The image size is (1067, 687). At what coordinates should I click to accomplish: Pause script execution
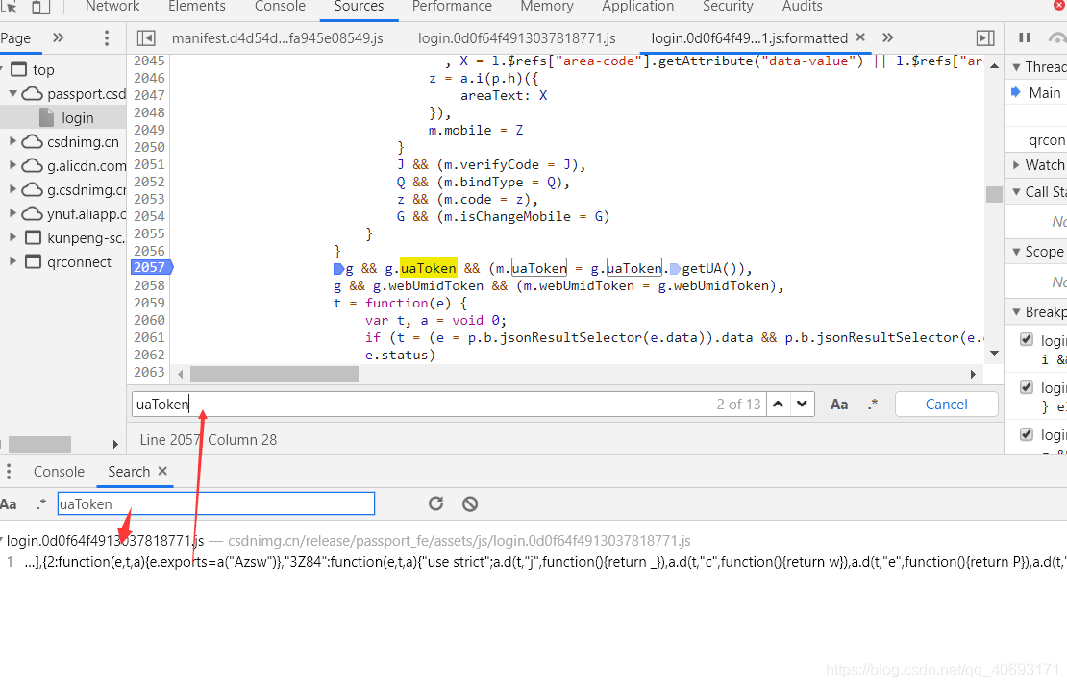(1025, 38)
